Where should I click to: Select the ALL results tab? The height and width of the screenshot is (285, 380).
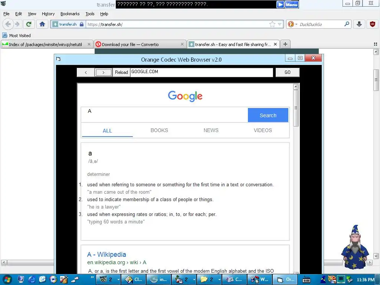pos(107,131)
